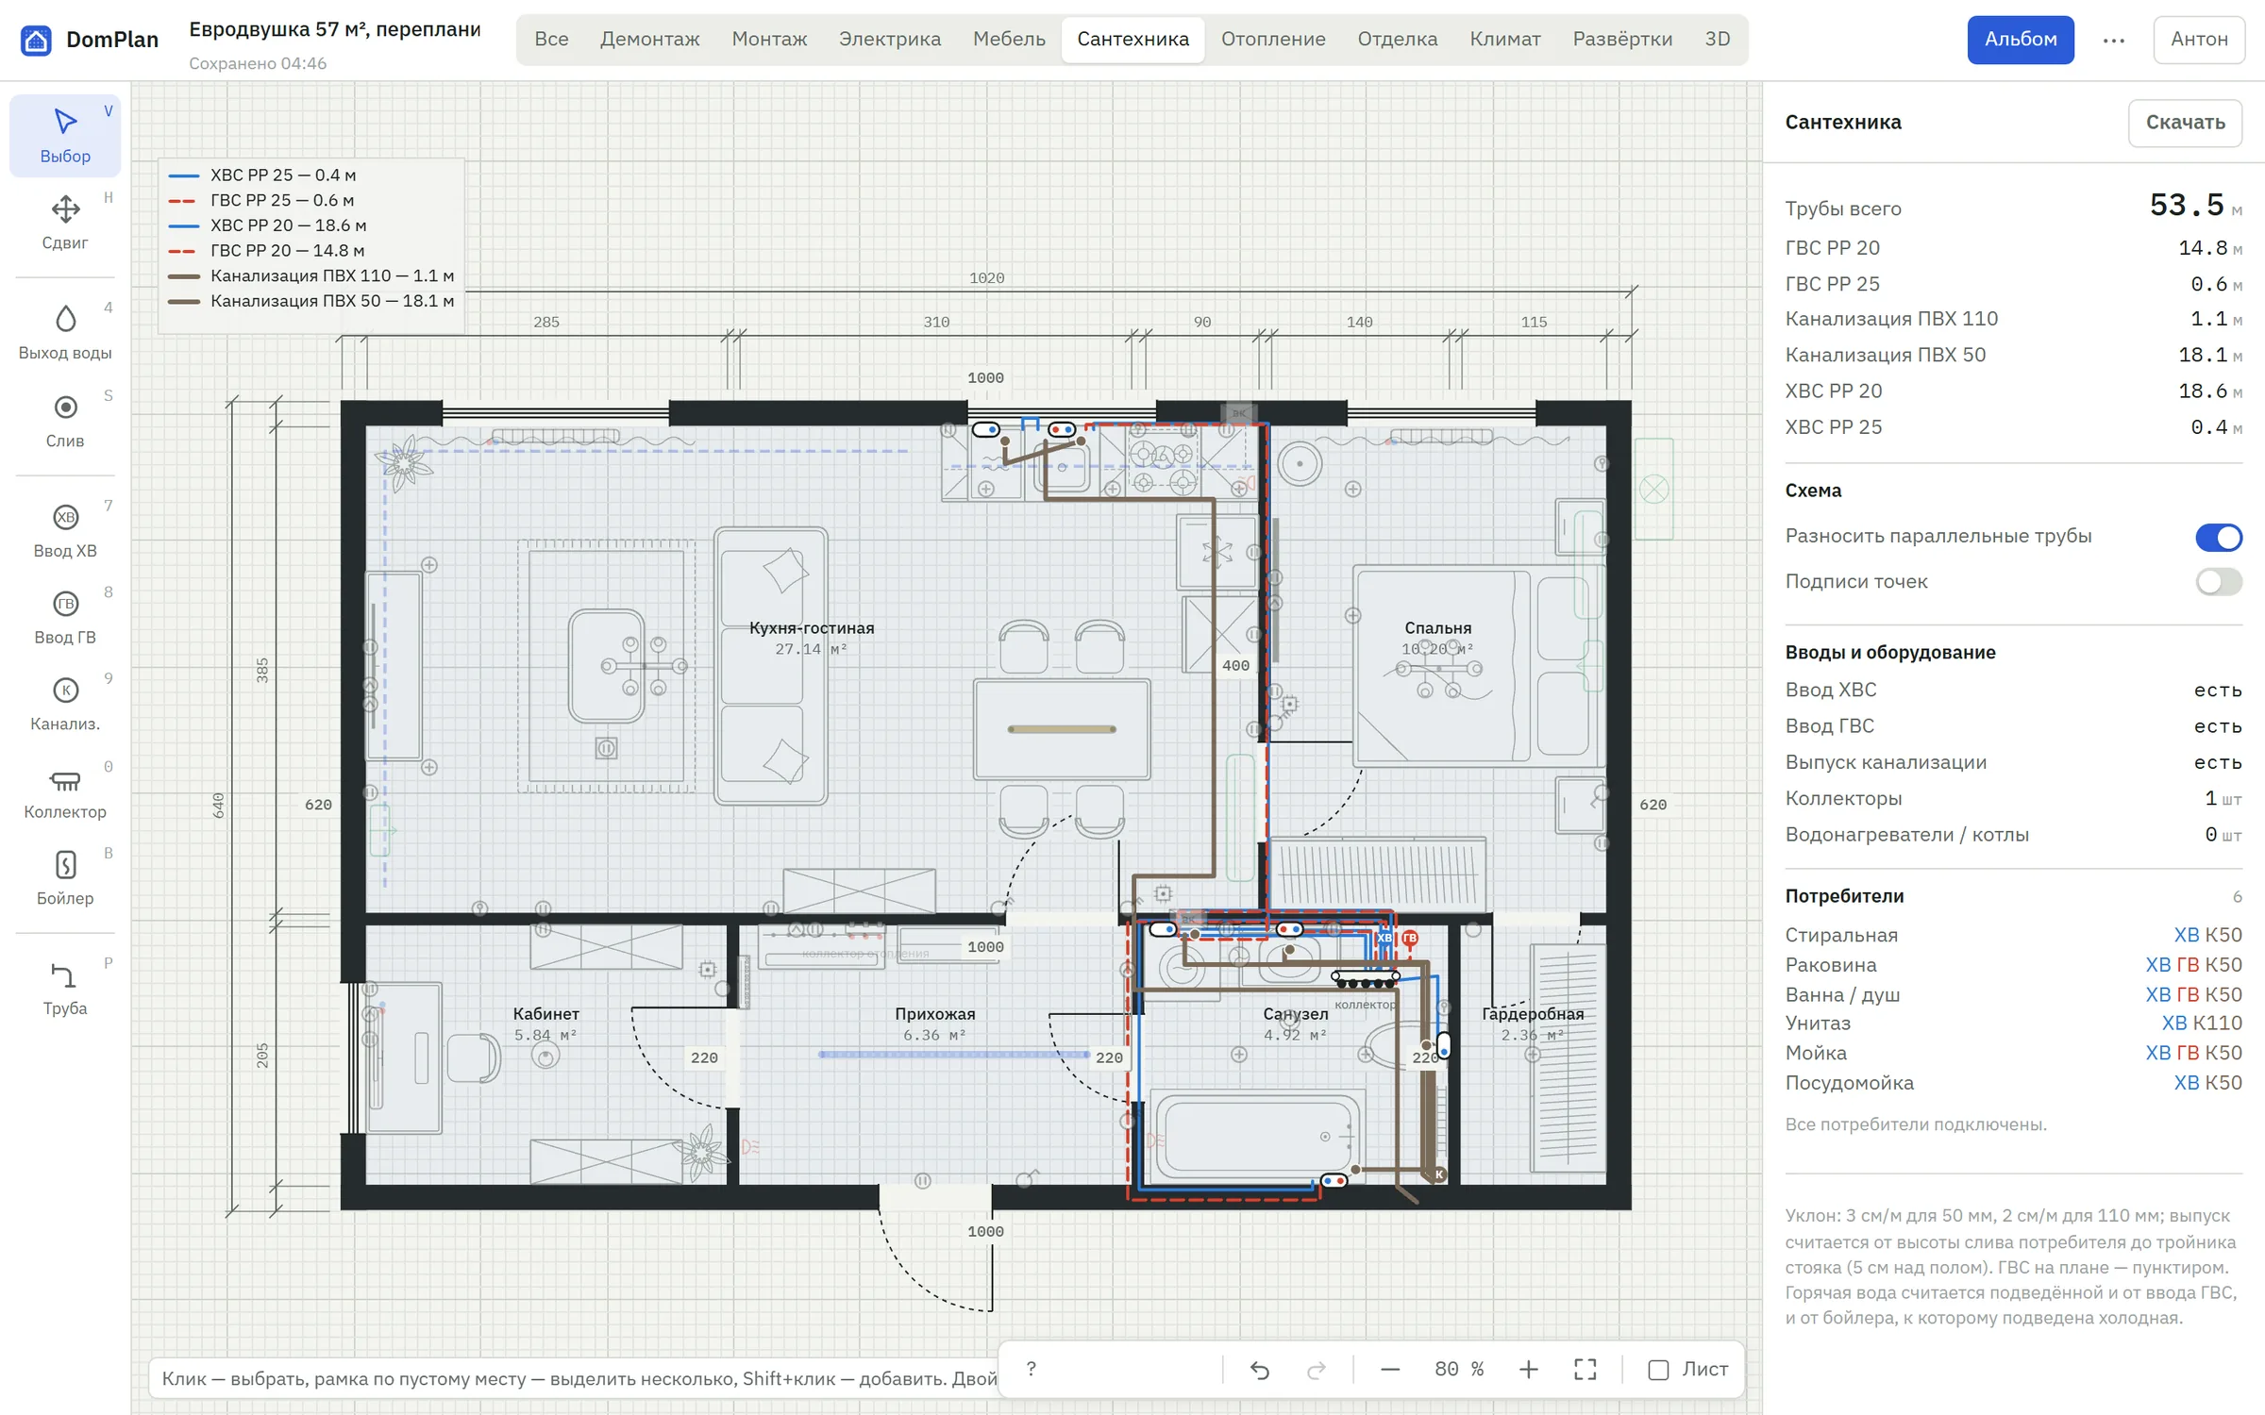
Task: Switch to the Электрика tab
Action: [890, 40]
